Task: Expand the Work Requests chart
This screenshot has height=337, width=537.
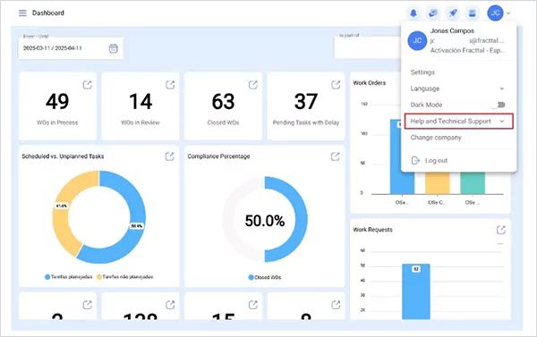Action: click(x=501, y=230)
